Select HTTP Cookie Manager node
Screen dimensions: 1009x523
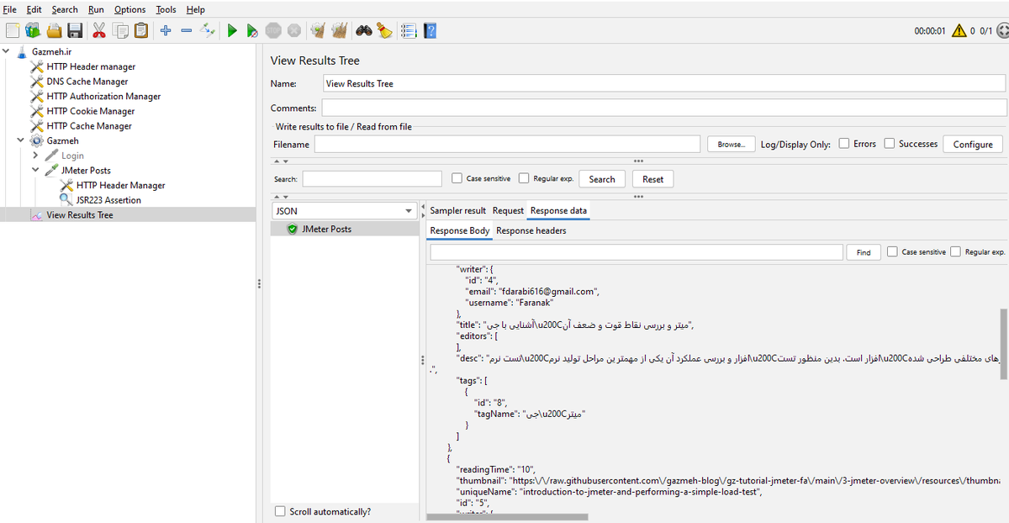[x=91, y=111]
